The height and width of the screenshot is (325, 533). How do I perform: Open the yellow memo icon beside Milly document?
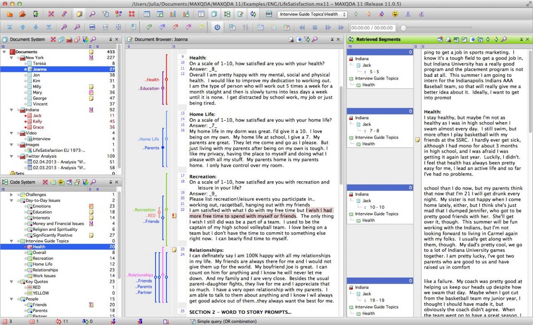click(x=91, y=87)
